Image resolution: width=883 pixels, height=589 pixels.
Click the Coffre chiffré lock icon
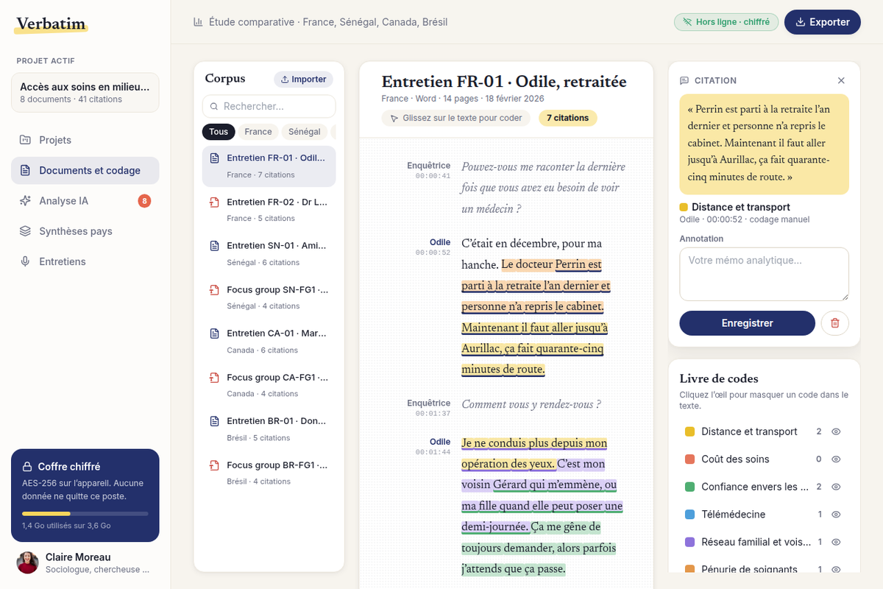(27, 467)
